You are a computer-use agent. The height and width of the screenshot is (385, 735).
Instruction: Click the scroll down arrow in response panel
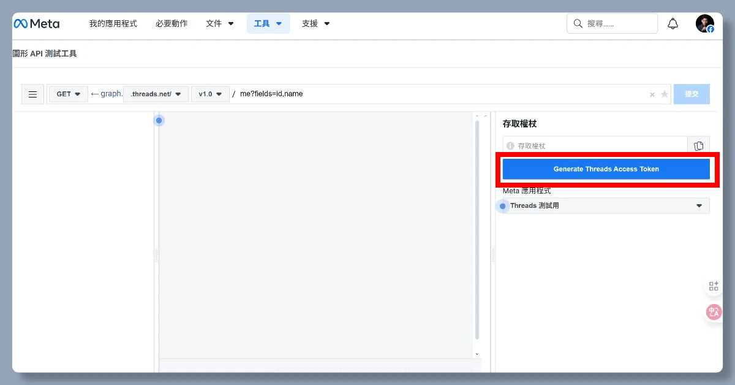click(x=477, y=354)
